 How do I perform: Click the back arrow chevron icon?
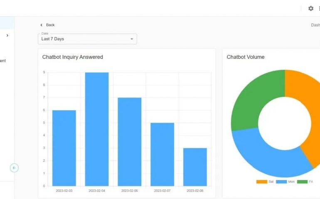tap(41, 25)
